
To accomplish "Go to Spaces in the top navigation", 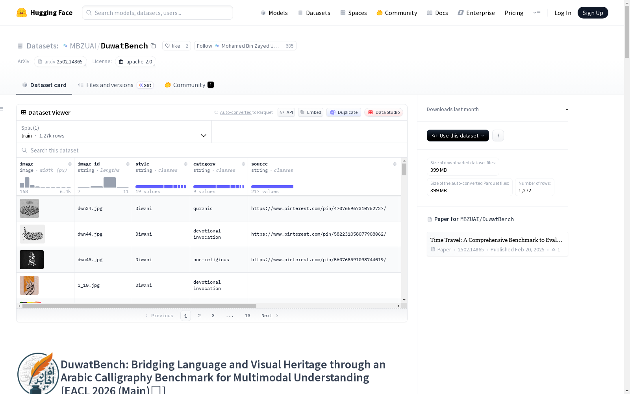I will click(x=354, y=13).
